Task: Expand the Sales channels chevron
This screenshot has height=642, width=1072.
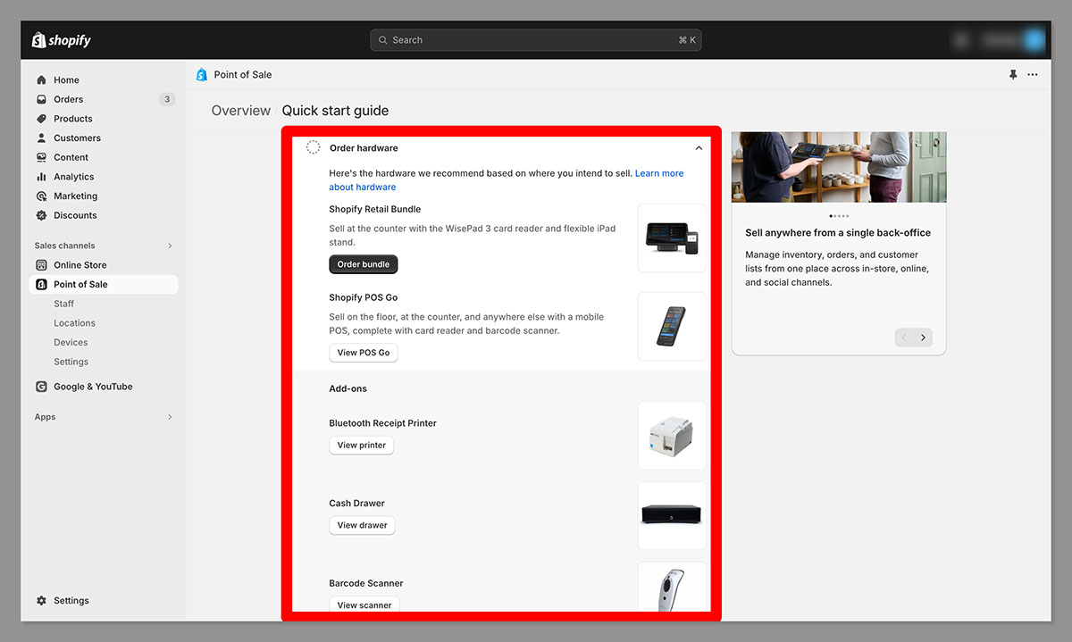Action: click(x=170, y=246)
